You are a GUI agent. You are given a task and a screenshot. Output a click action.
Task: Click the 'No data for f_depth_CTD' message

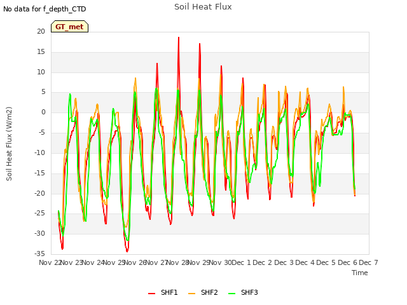click(45, 9)
